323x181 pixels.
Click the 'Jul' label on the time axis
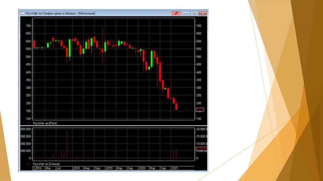58,168
